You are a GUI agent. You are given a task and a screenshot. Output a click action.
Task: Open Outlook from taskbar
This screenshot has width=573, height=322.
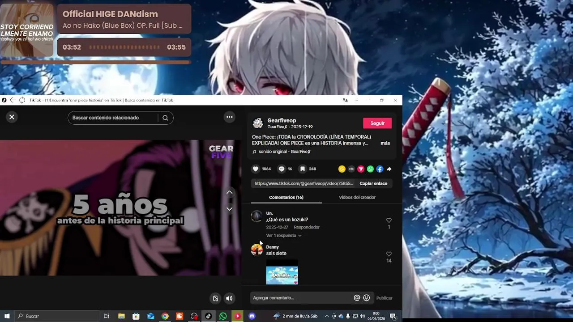click(150, 316)
